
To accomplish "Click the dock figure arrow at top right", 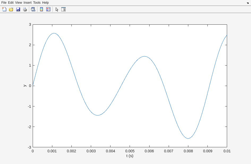I will pyautogui.click(x=248, y=3).
